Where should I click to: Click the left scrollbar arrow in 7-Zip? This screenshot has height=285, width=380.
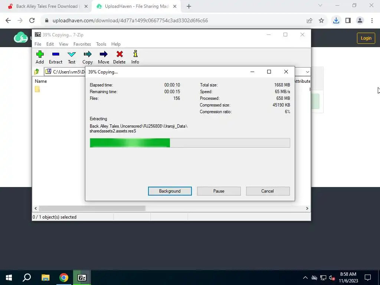[x=36, y=208]
